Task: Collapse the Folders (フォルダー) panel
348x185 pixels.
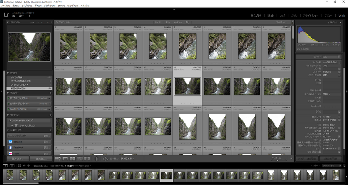Action: pyautogui.click(x=8, y=93)
